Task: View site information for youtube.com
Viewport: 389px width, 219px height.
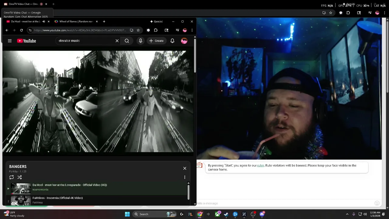Action: (x=30, y=30)
